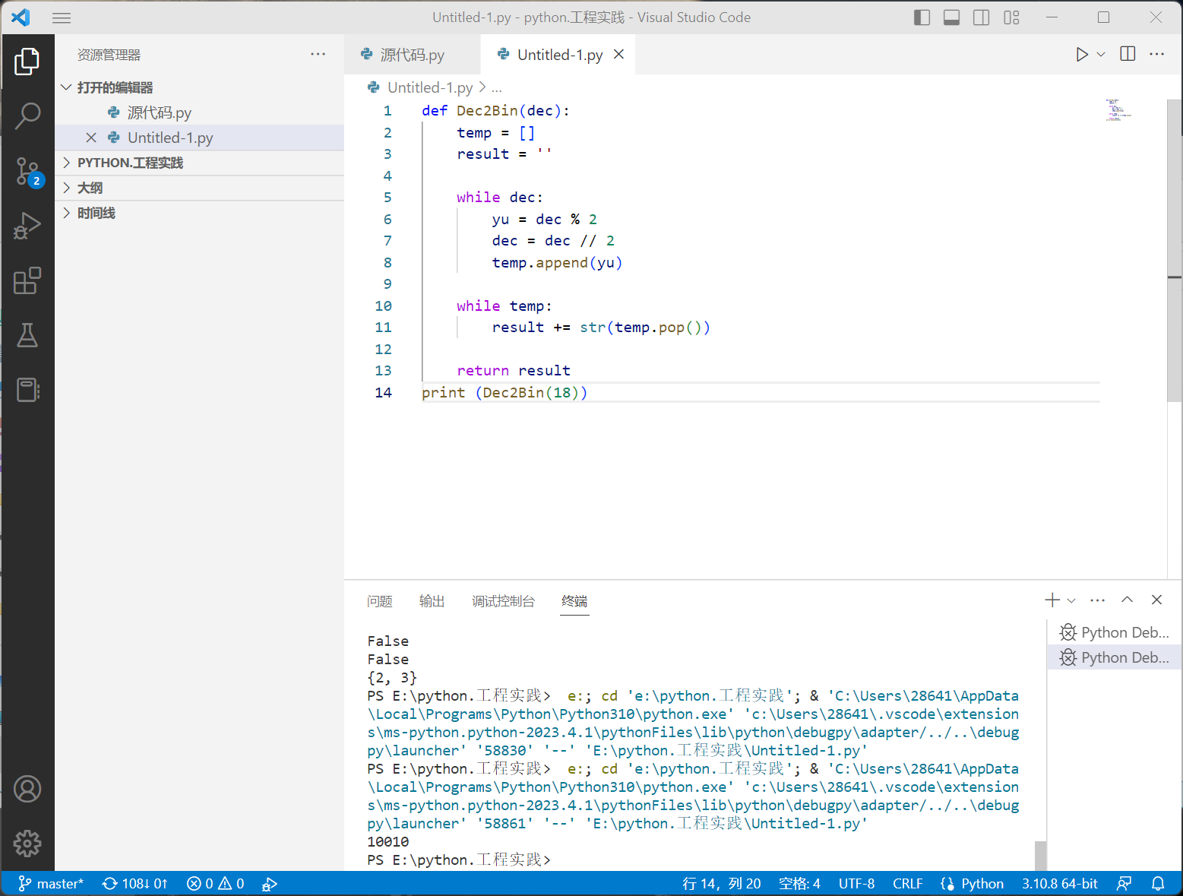This screenshot has width=1183, height=896.
Task: Click the terminal vertical scrollbar thumb
Action: point(1040,856)
